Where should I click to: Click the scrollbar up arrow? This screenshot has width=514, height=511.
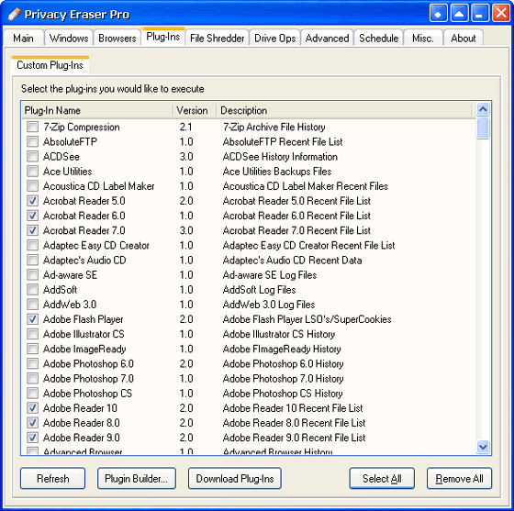pyautogui.click(x=483, y=109)
